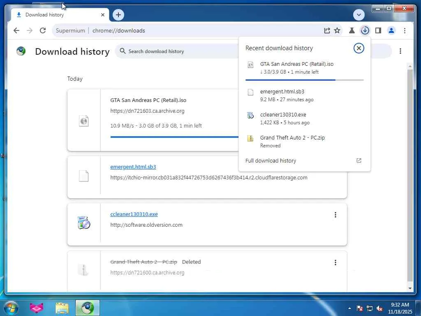Viewport: 421px width, 316px height.
Task: Click the Today date heading
Action: point(75,79)
